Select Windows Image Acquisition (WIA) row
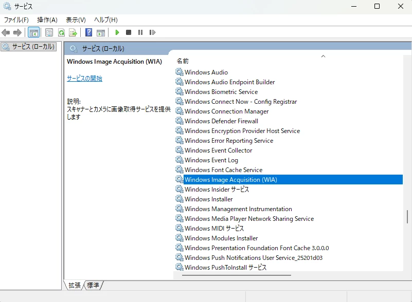The image size is (412, 302). coord(293,180)
